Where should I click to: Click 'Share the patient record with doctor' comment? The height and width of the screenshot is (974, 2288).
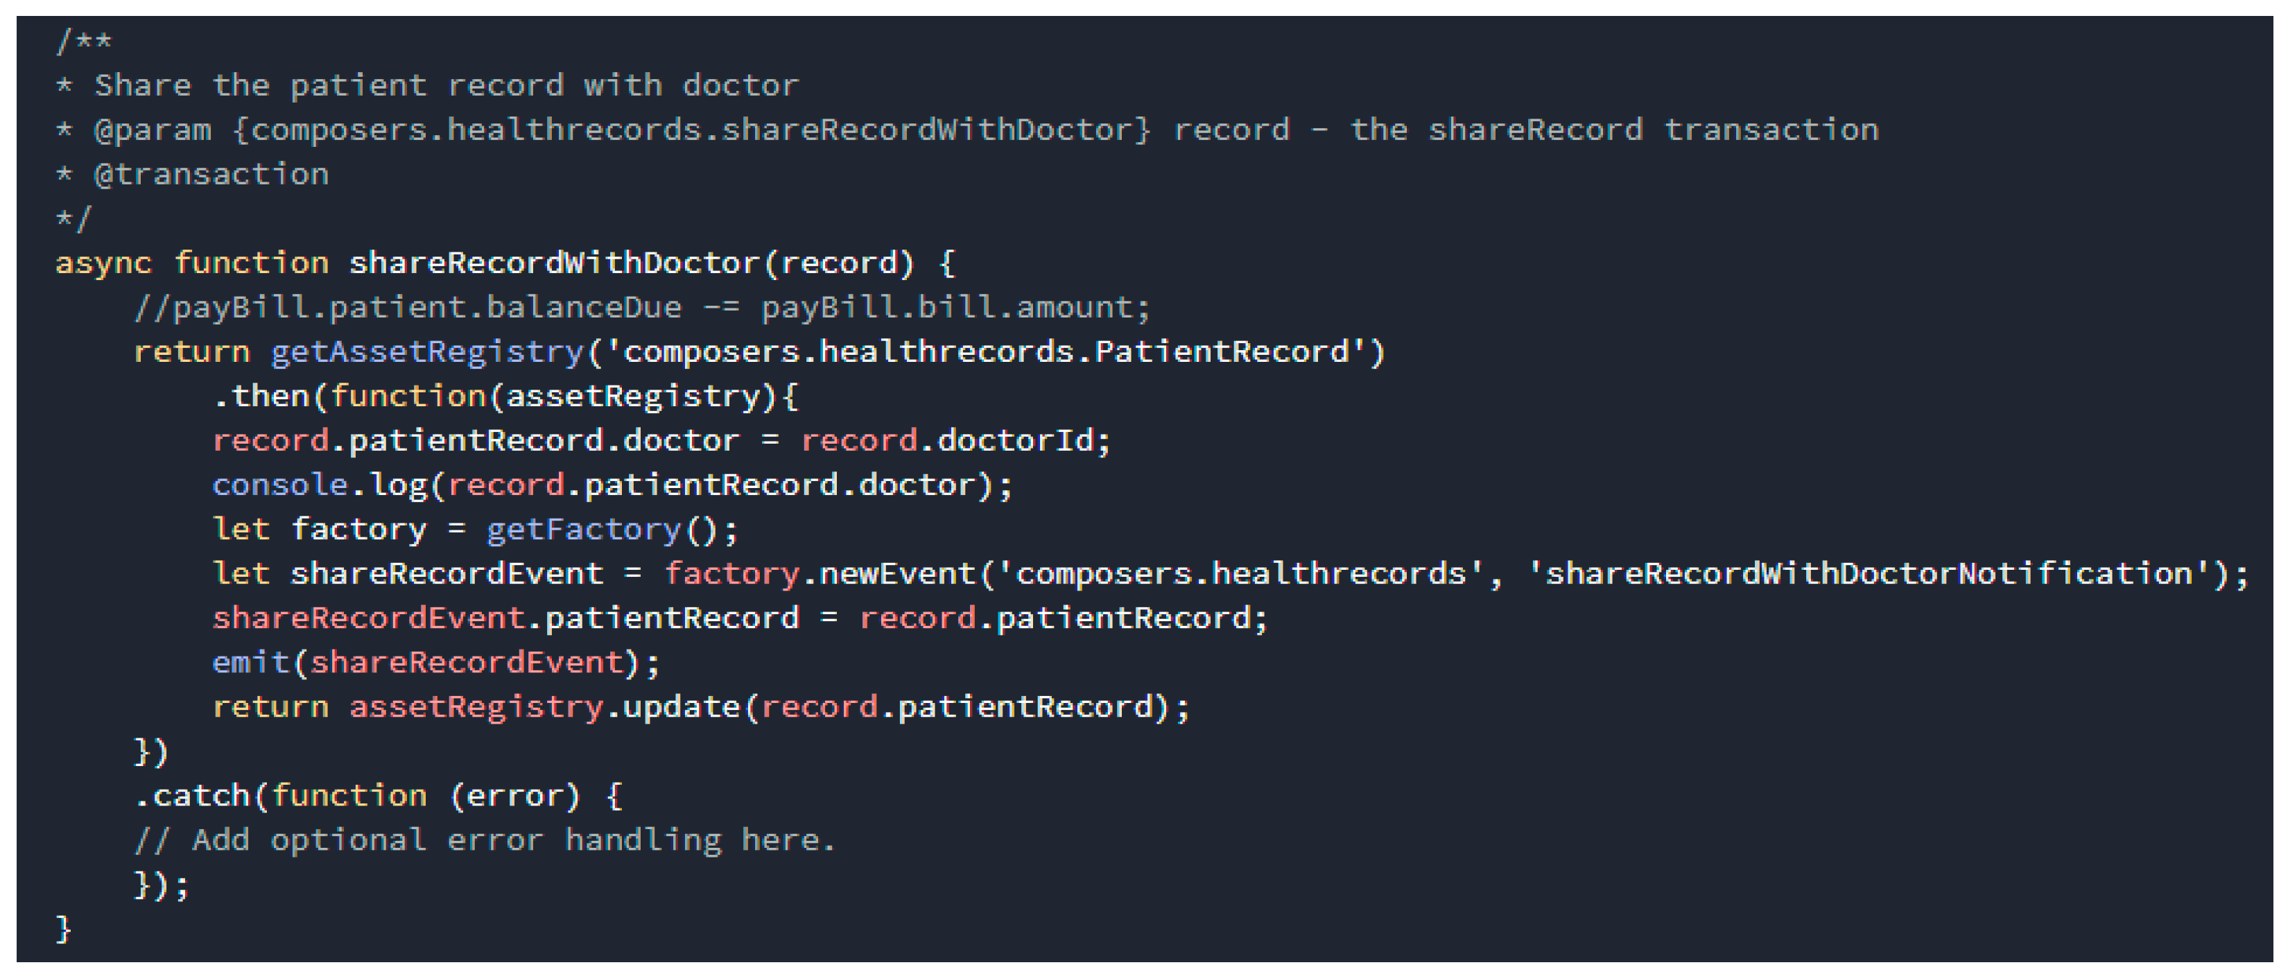click(447, 86)
